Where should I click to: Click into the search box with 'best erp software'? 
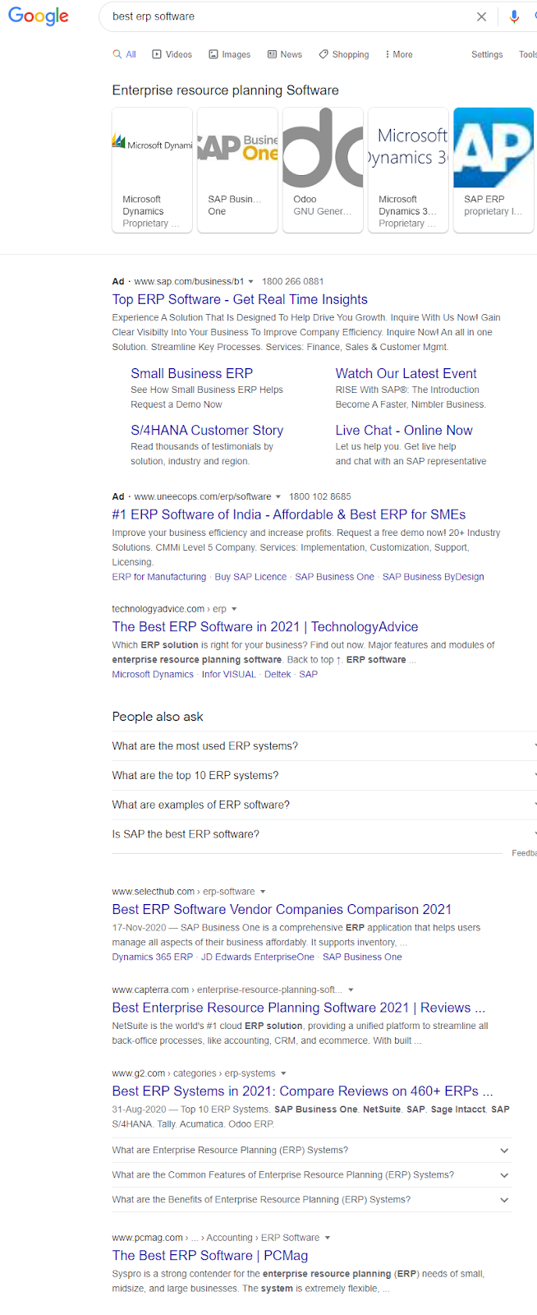pos(287,16)
